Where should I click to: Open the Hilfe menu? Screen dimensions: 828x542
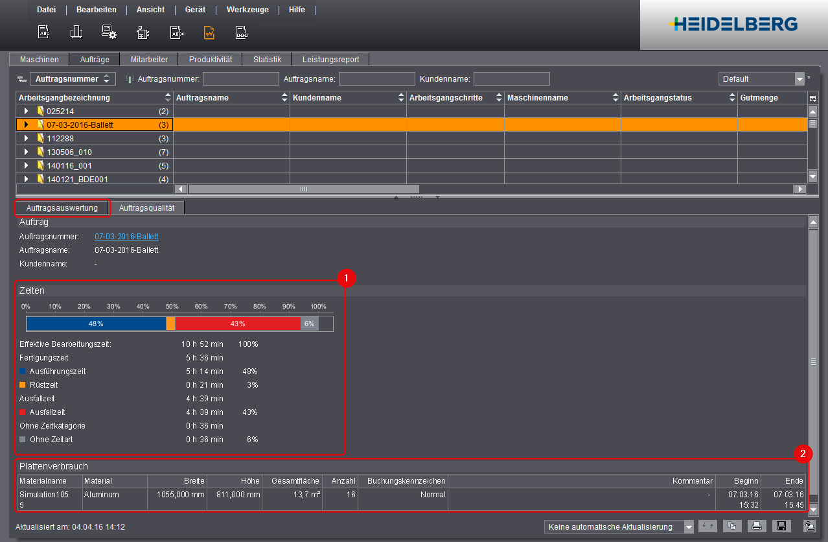(297, 10)
